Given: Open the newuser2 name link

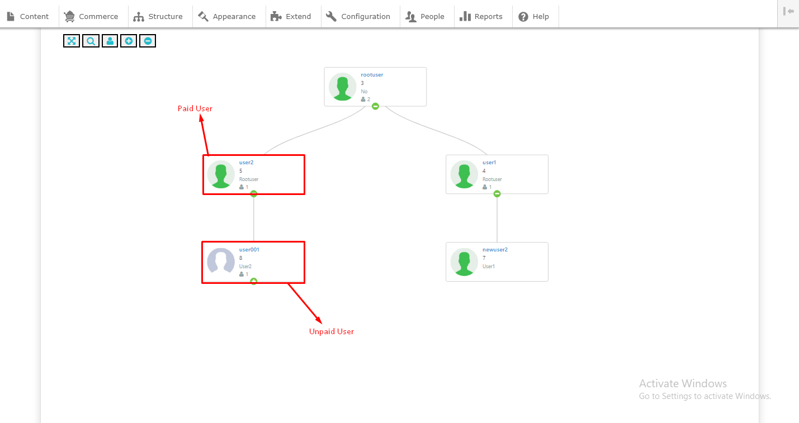Looking at the screenshot, I should 495,250.
